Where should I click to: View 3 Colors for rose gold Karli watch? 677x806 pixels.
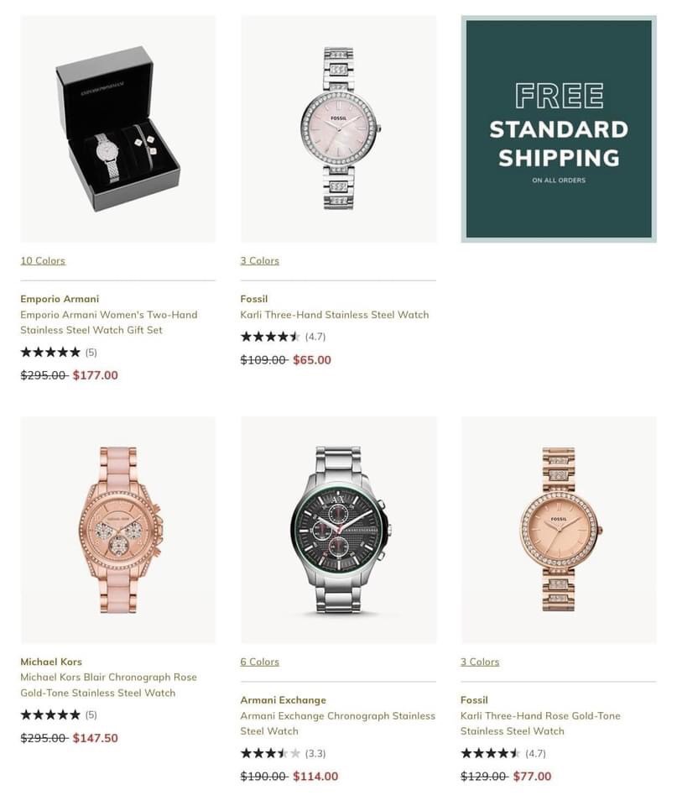click(480, 662)
